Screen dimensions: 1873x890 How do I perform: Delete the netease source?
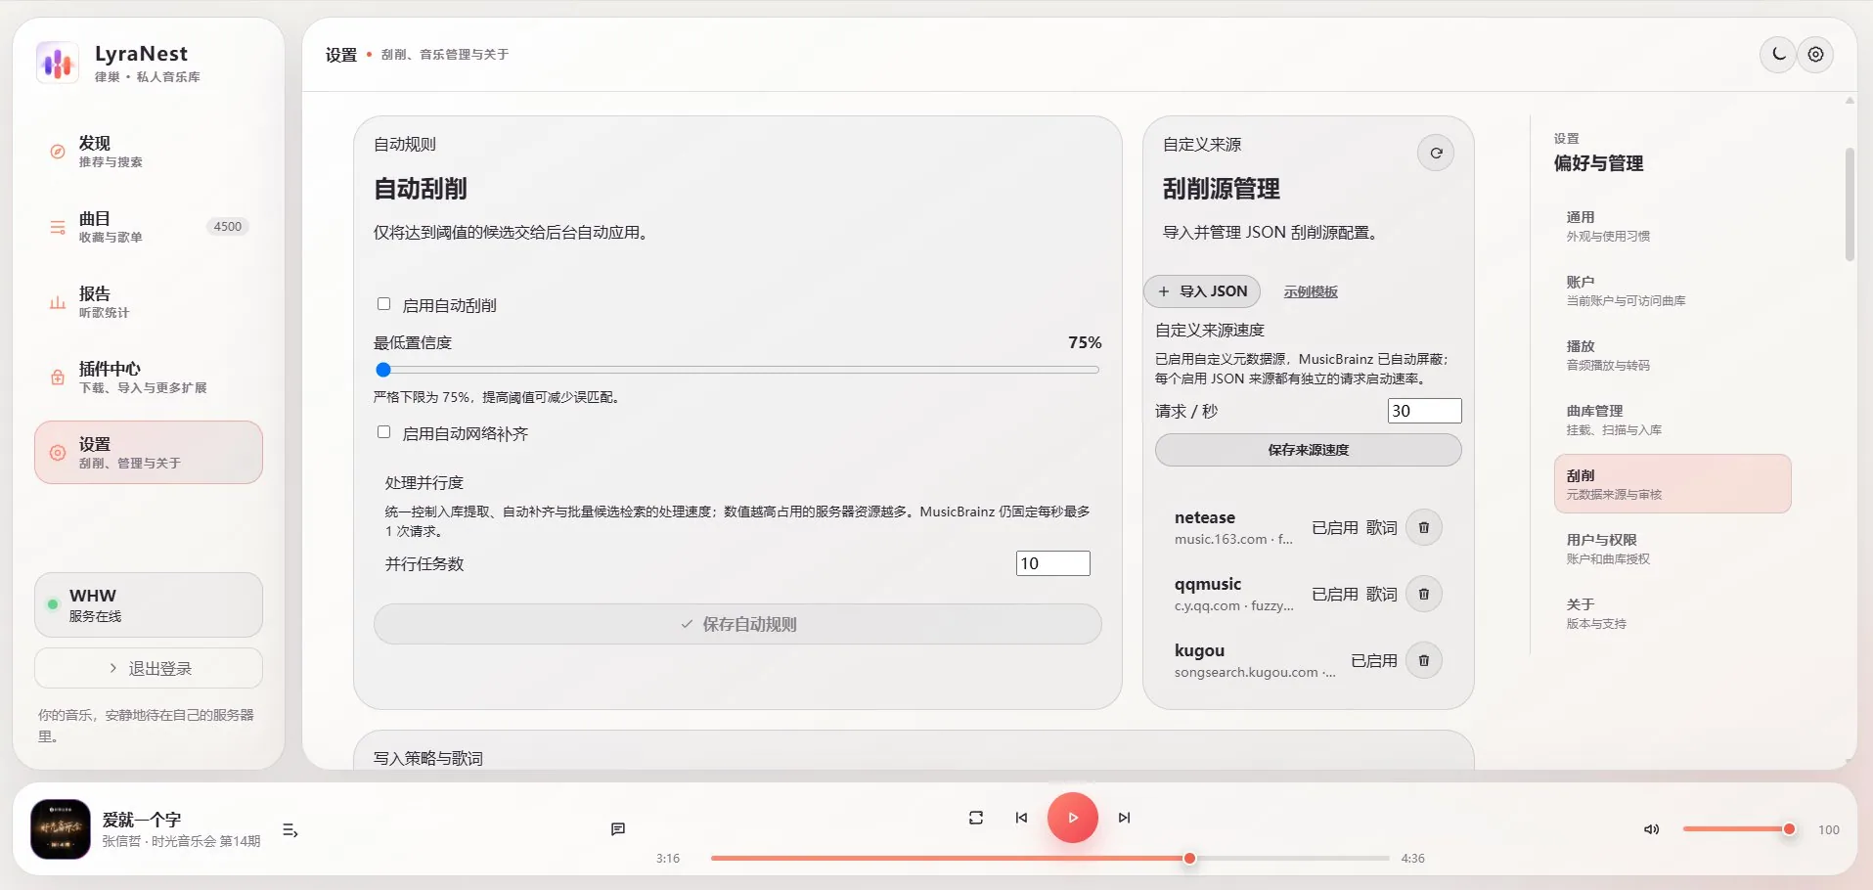[x=1424, y=528]
